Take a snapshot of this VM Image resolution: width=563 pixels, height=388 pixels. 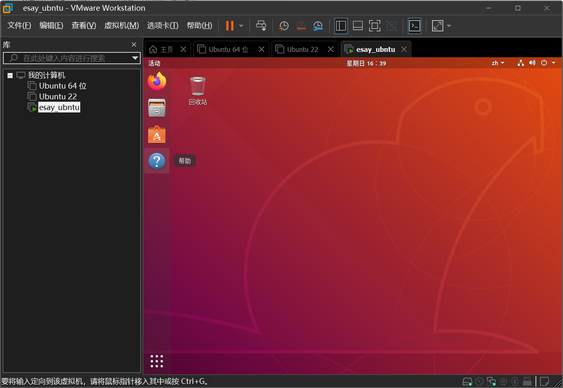tap(284, 26)
